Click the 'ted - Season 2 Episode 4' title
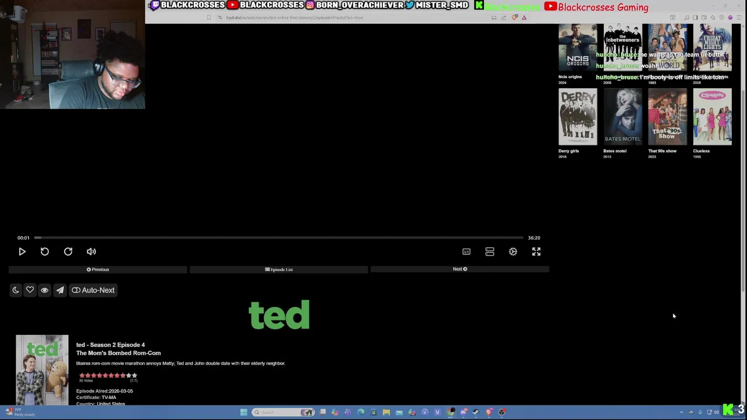This screenshot has width=747, height=420. [x=110, y=345]
